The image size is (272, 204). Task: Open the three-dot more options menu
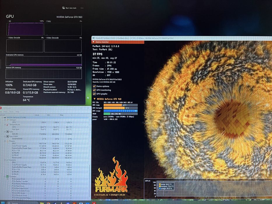click(x=82, y=8)
